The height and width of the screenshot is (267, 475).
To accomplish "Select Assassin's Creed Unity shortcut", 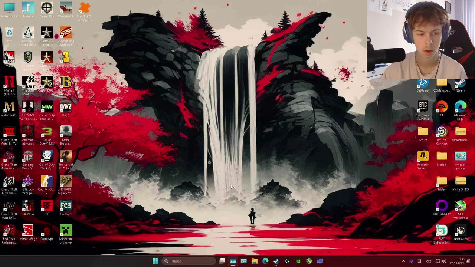I will (28, 37).
